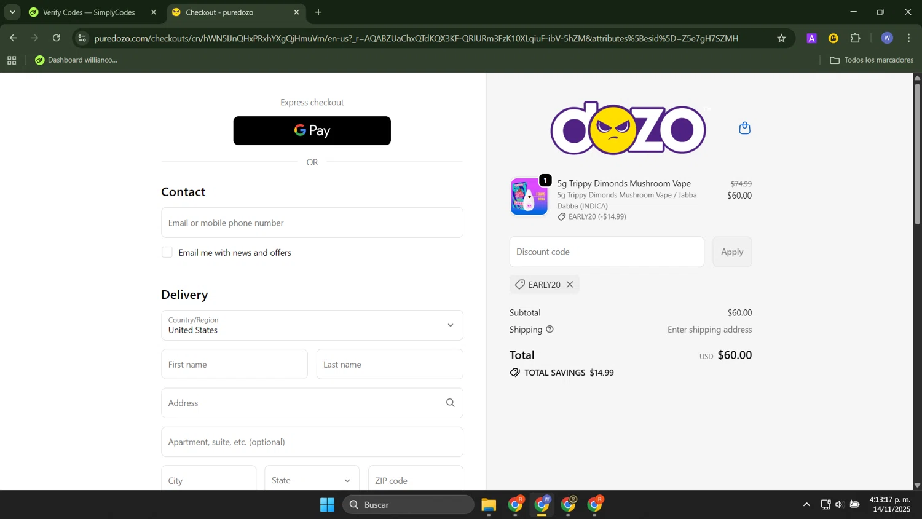Open Todos los marcadores folder
The width and height of the screenshot is (922, 519).
point(872,60)
